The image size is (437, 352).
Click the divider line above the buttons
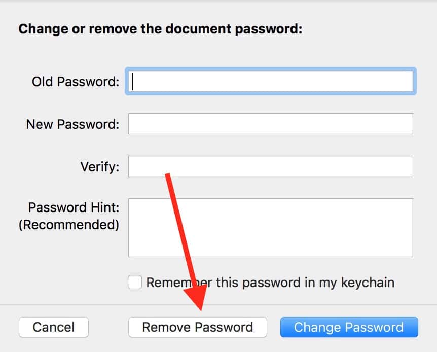(218, 305)
